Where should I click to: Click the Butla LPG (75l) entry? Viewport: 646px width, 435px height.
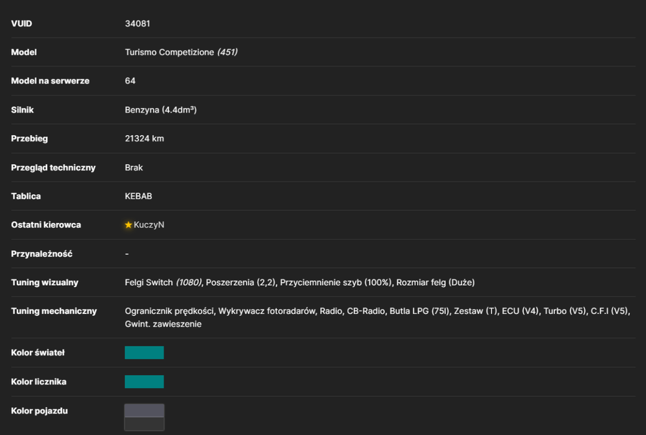(419, 312)
